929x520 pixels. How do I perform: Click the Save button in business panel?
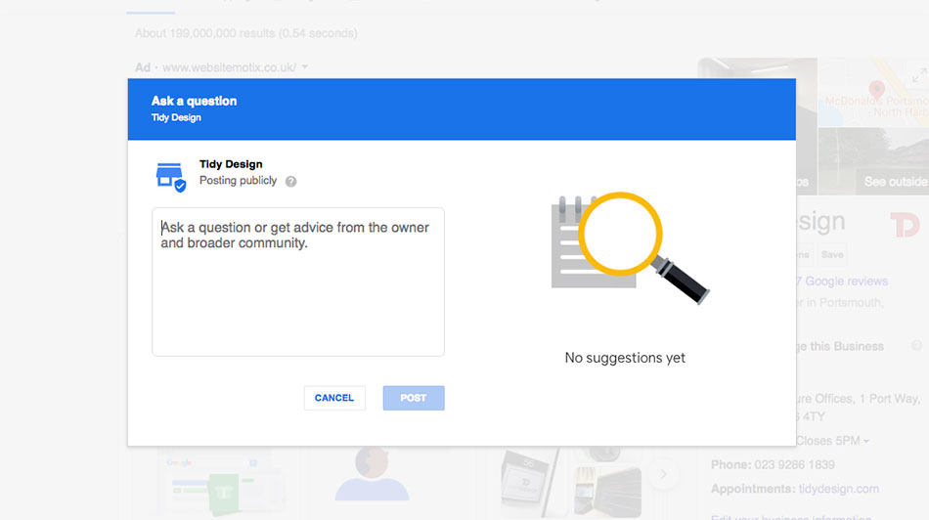click(832, 255)
